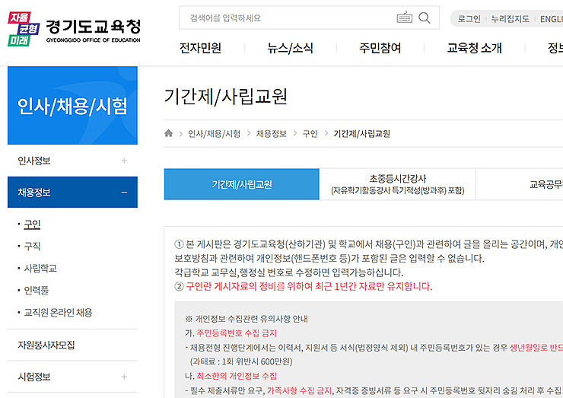Expand 인사정보 with its plus icon

pyautogui.click(x=124, y=161)
